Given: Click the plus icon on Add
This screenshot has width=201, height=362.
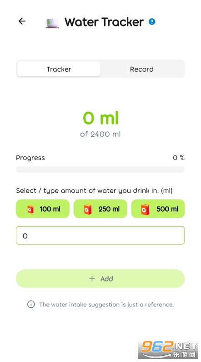Looking at the screenshot, I should click(x=92, y=279).
